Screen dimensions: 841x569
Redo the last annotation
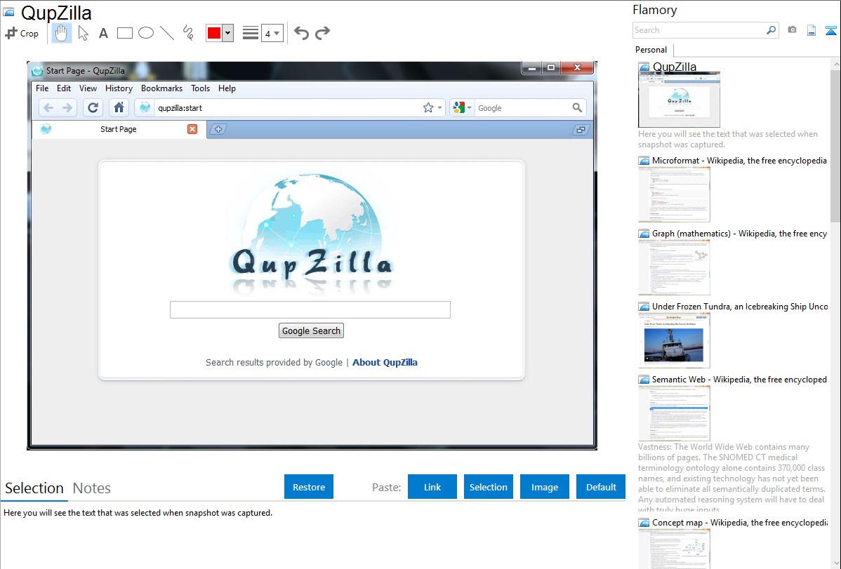[x=322, y=33]
